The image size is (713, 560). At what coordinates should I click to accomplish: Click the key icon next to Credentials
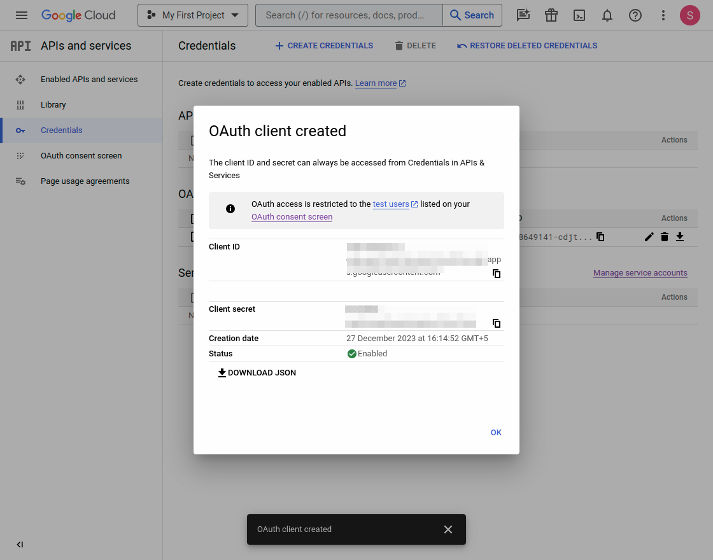tap(20, 130)
